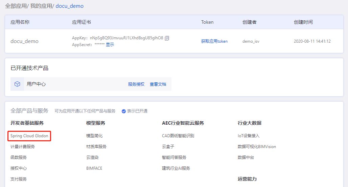
Task: Open 查看文档 for 用户中心
Action: pyautogui.click(x=158, y=84)
